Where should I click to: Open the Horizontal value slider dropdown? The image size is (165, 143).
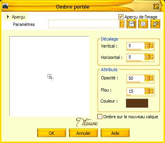point(152,57)
